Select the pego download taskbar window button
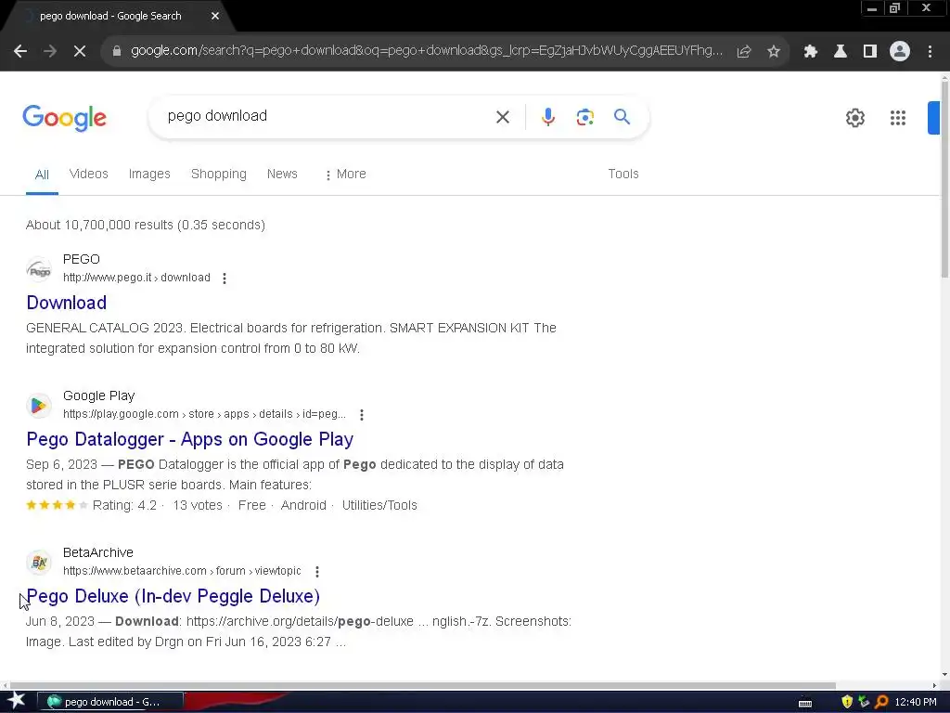The width and height of the screenshot is (950, 713). coord(110,702)
